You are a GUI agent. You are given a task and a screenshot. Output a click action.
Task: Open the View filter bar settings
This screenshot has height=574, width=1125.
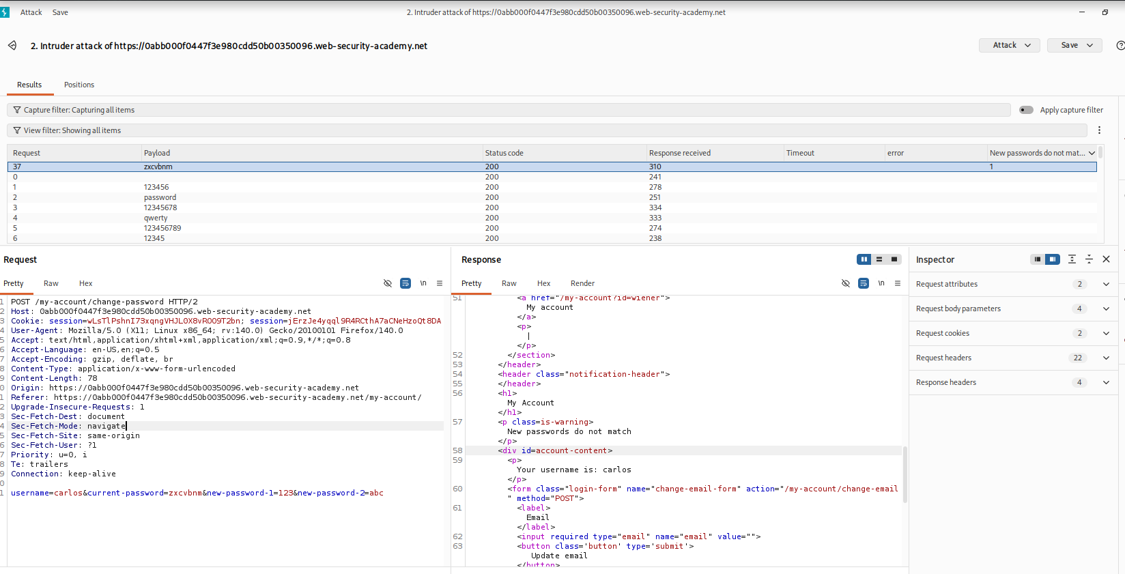547,130
